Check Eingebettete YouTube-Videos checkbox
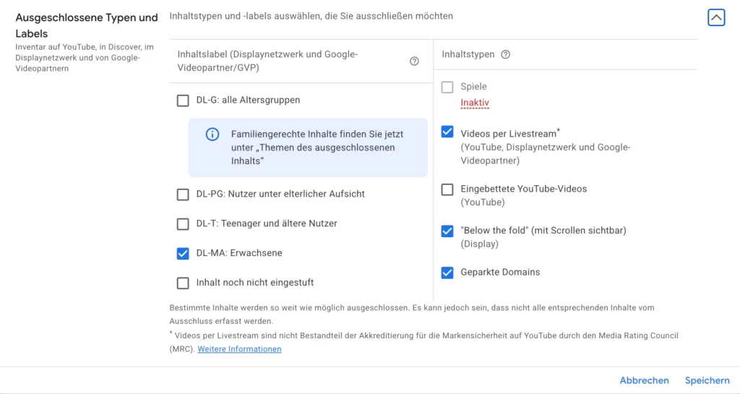 [x=447, y=189]
